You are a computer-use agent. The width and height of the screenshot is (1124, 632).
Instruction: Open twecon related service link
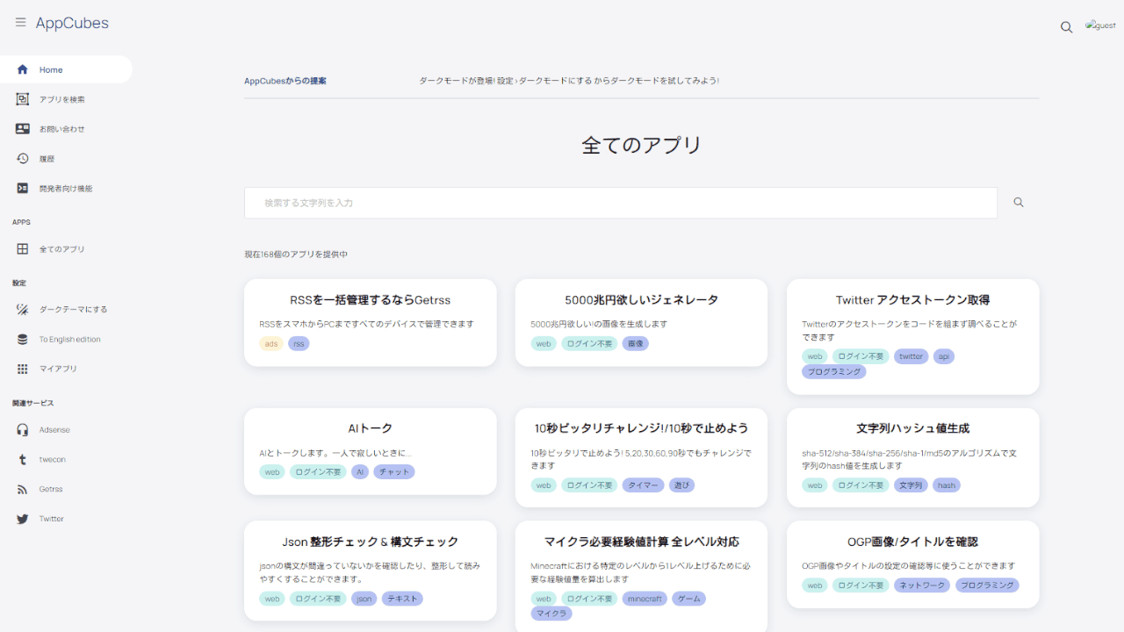click(66, 460)
